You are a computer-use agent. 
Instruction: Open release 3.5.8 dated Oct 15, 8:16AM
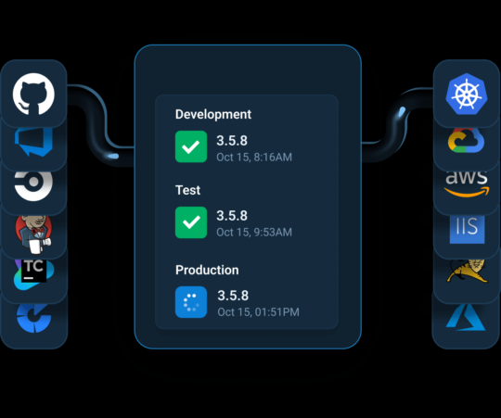pyautogui.click(x=234, y=148)
